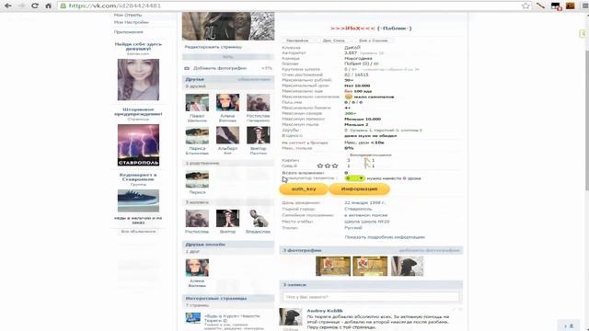Click the yellow auth_key button
This screenshot has height=331, width=589.
[304, 189]
